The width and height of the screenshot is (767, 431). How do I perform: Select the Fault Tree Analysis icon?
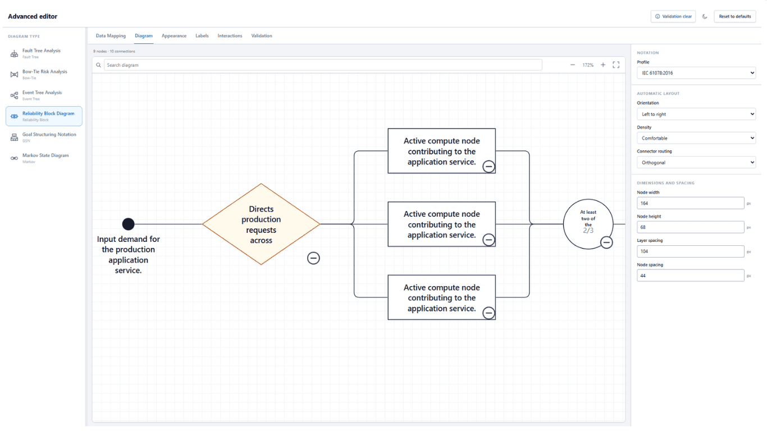coord(15,54)
